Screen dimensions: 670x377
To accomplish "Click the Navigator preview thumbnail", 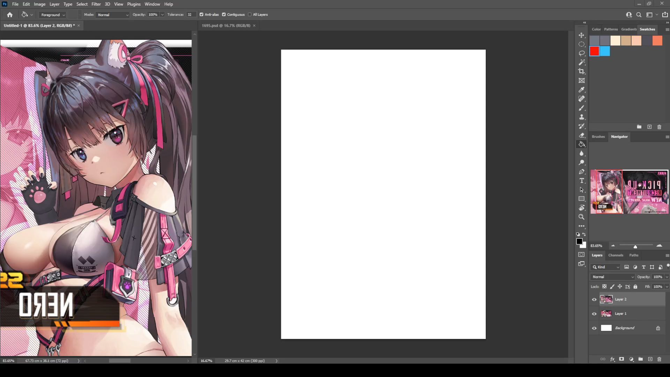I will click(629, 192).
